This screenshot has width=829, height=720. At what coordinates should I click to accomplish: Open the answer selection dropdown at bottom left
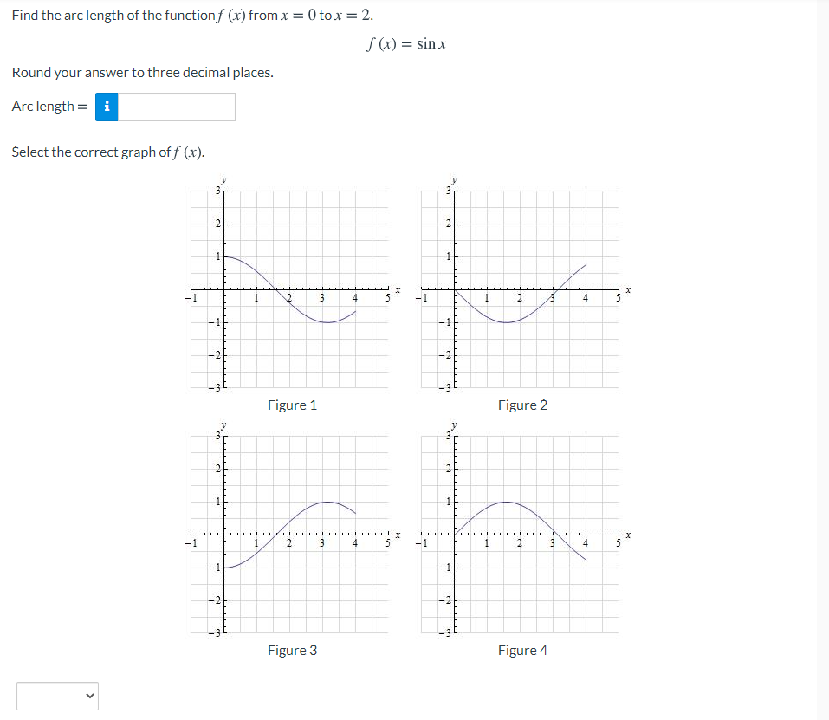click(x=56, y=696)
